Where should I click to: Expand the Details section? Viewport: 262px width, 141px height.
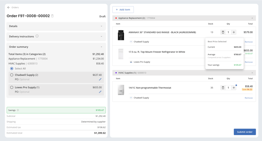tap(56, 26)
